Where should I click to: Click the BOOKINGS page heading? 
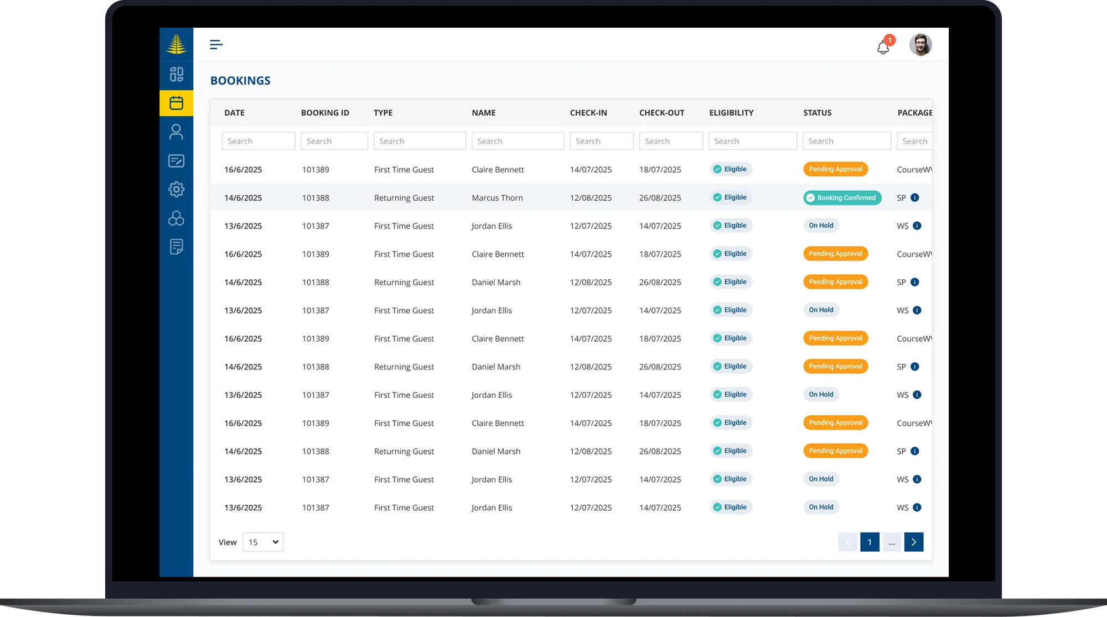tap(240, 81)
